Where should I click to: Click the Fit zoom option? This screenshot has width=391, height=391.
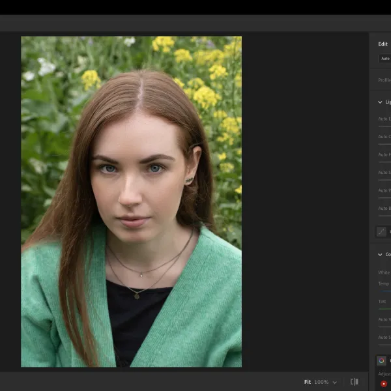coord(308,382)
